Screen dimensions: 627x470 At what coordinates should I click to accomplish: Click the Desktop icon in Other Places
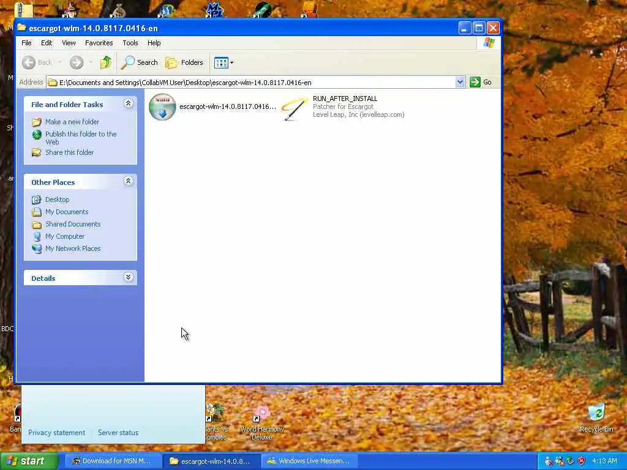[36, 200]
